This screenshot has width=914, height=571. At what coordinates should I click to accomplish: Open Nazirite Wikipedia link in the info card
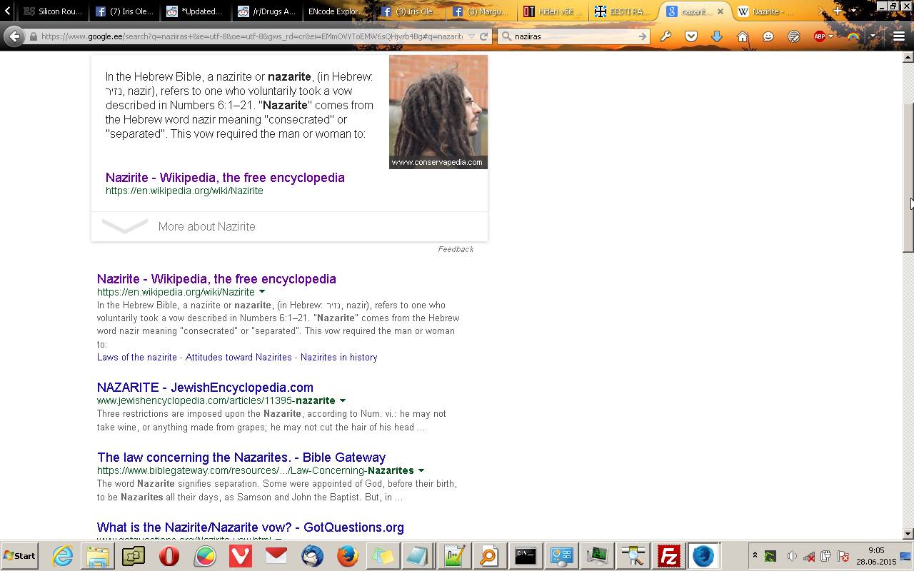coord(225,177)
